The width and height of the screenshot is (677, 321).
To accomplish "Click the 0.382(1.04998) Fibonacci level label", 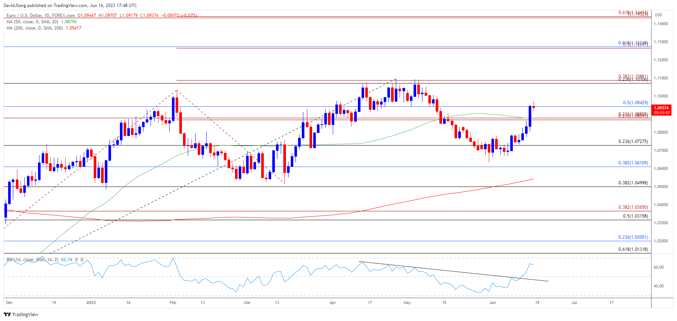I will 633,183.
